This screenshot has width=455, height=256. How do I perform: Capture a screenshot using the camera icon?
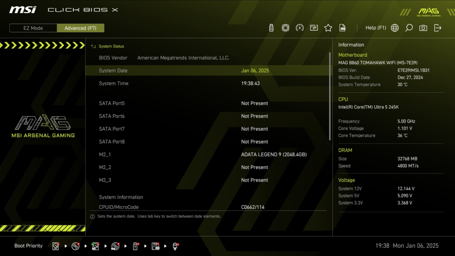[423, 28]
